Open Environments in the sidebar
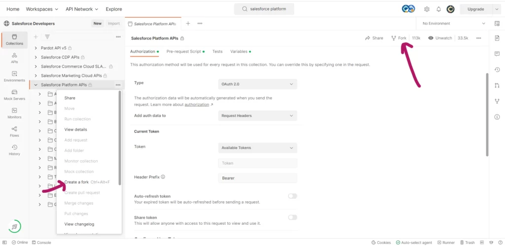Image resolution: width=505 pixels, height=246 pixels. 14,76
